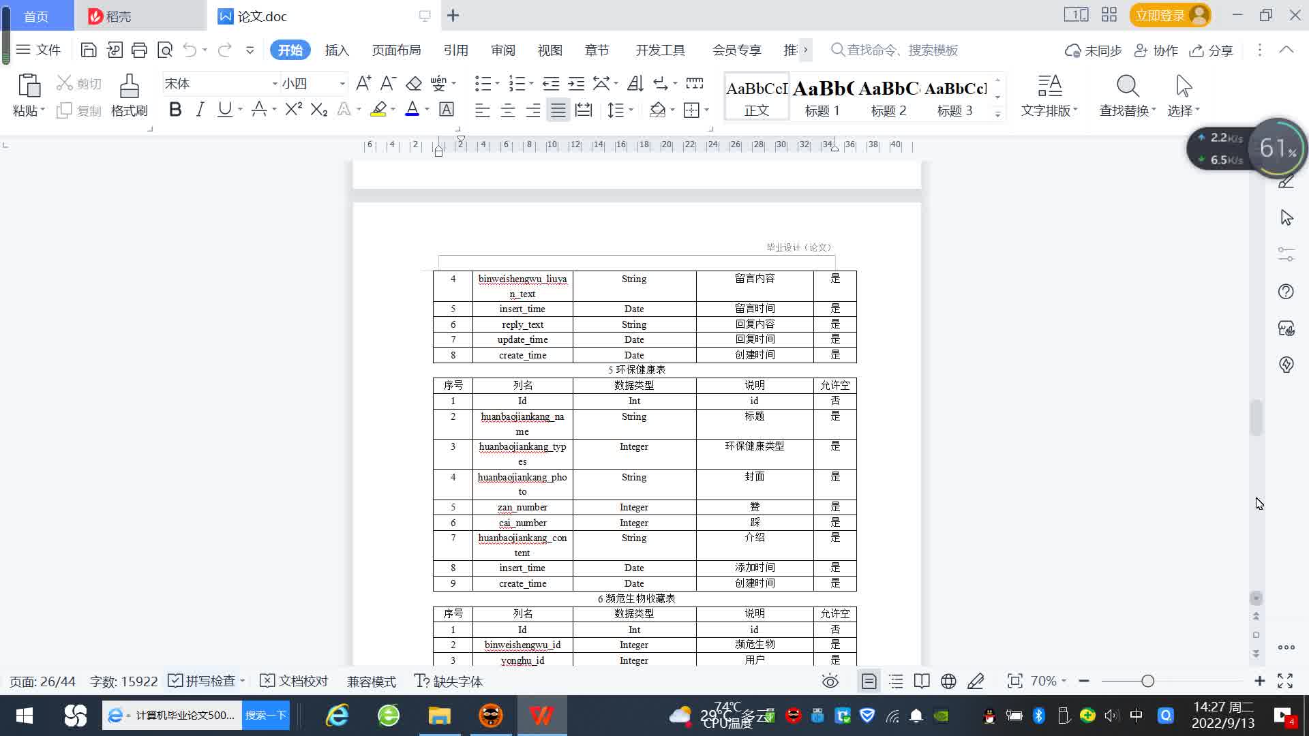Toggle Italic formatting
1309x736 pixels.
tap(200, 109)
